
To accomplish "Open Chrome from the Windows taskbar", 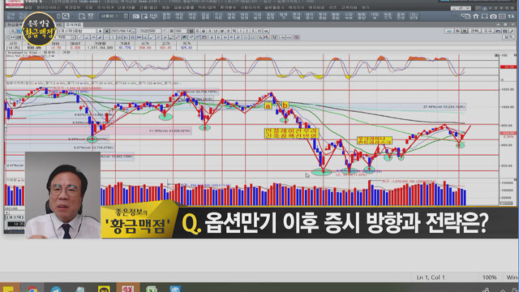I will click(x=32, y=289).
